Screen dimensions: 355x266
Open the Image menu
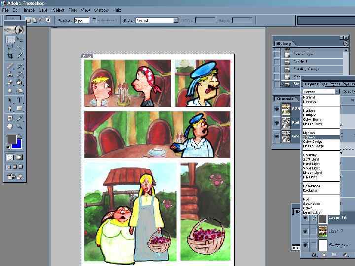(29, 10)
